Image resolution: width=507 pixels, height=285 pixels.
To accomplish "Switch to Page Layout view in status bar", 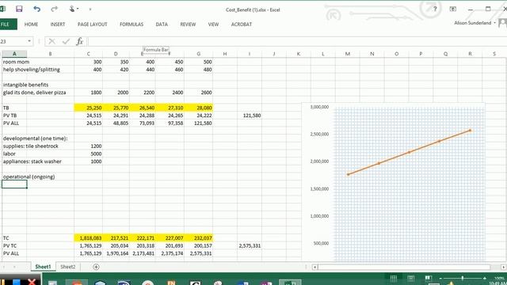I will coord(411,278).
